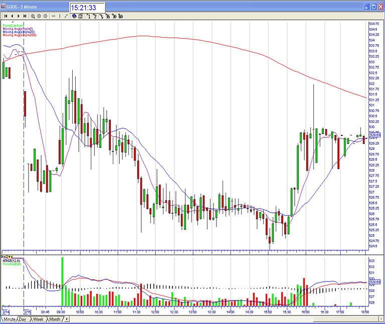Set interval to 60 minutes

point(120,16)
